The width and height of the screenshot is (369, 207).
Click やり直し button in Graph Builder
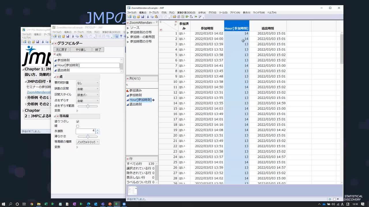click(81, 49)
